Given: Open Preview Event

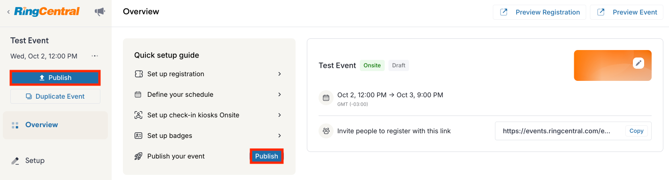Looking at the screenshot, I should point(626,12).
